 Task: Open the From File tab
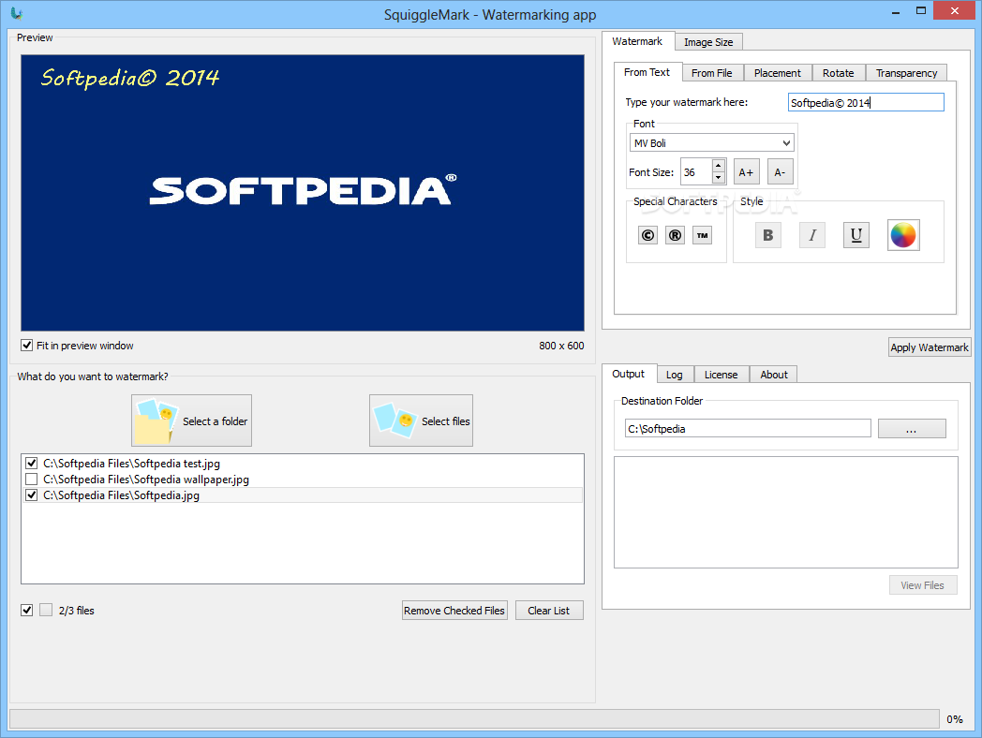(x=711, y=73)
